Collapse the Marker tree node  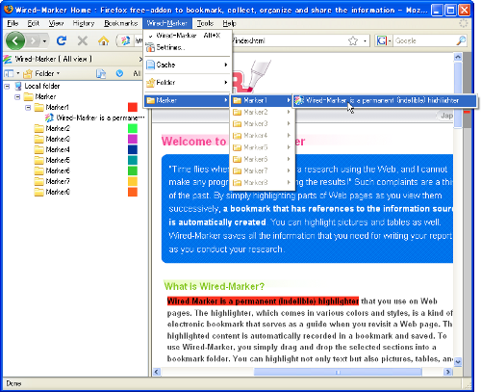point(17,96)
